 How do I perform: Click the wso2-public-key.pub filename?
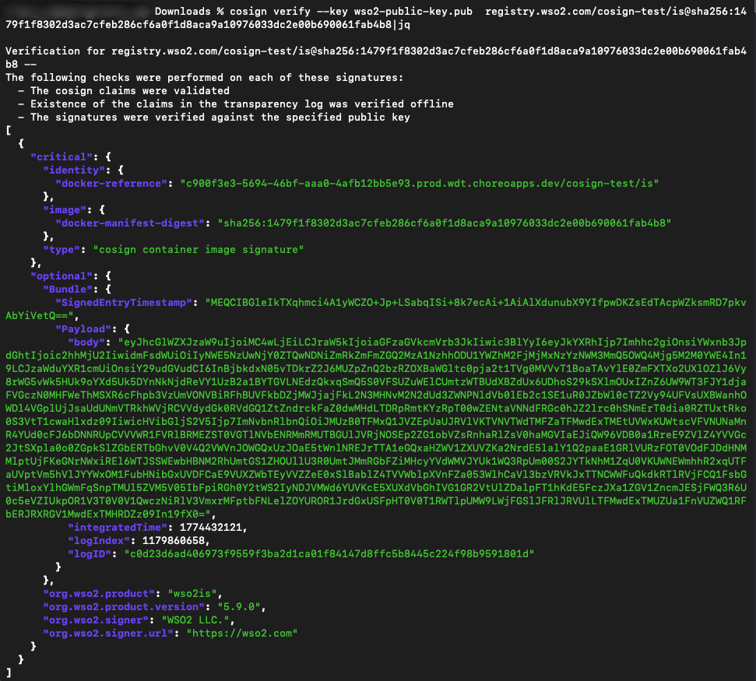point(413,12)
